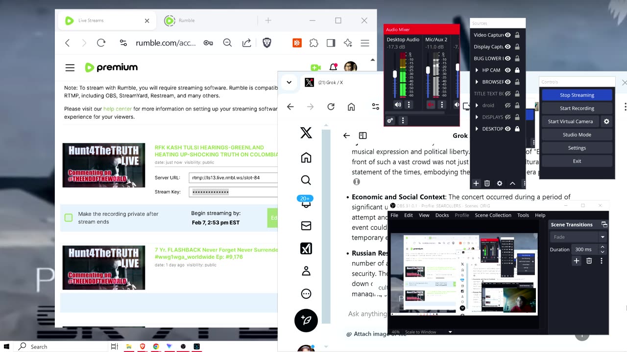Open OBS Scene Collection menu
This screenshot has width=627, height=352.
click(x=493, y=215)
